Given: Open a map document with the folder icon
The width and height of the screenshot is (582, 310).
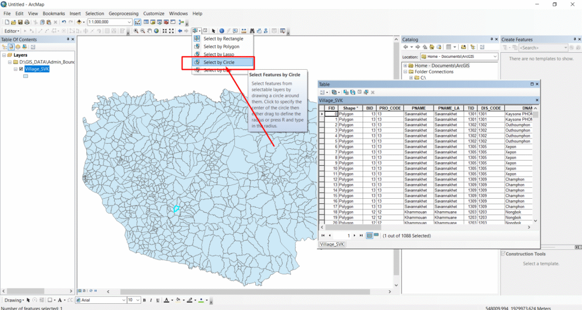Looking at the screenshot, I should coord(14,22).
